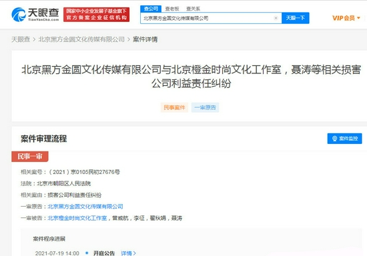The image size is (367, 256).
Task: Click the 天眼一下 search button
Action: (x=296, y=18)
